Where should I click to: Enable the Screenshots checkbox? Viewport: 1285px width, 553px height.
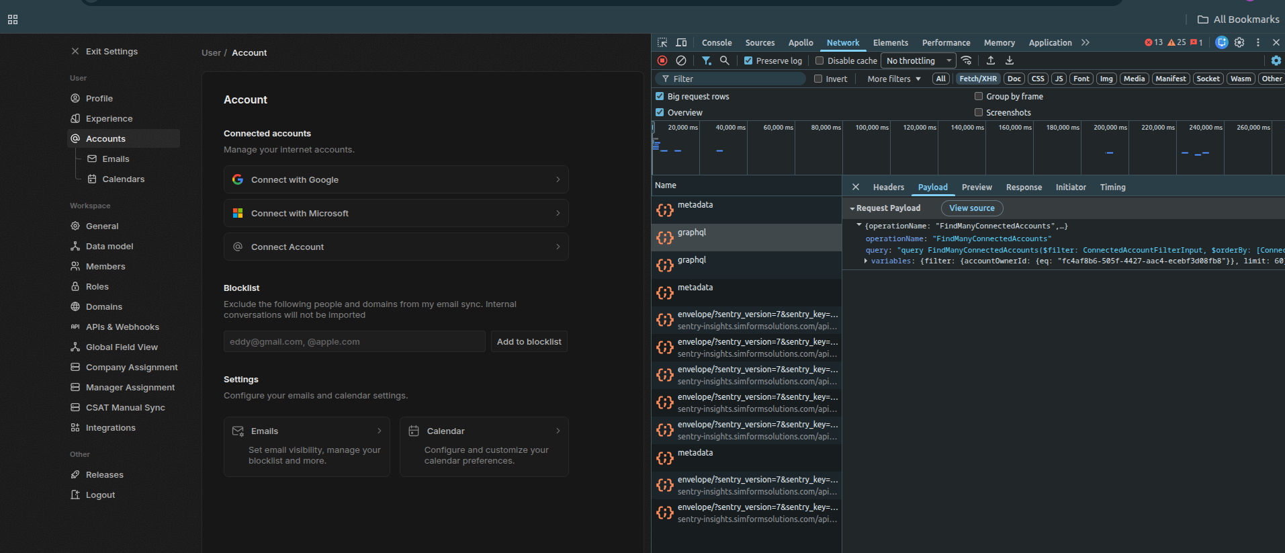point(979,112)
